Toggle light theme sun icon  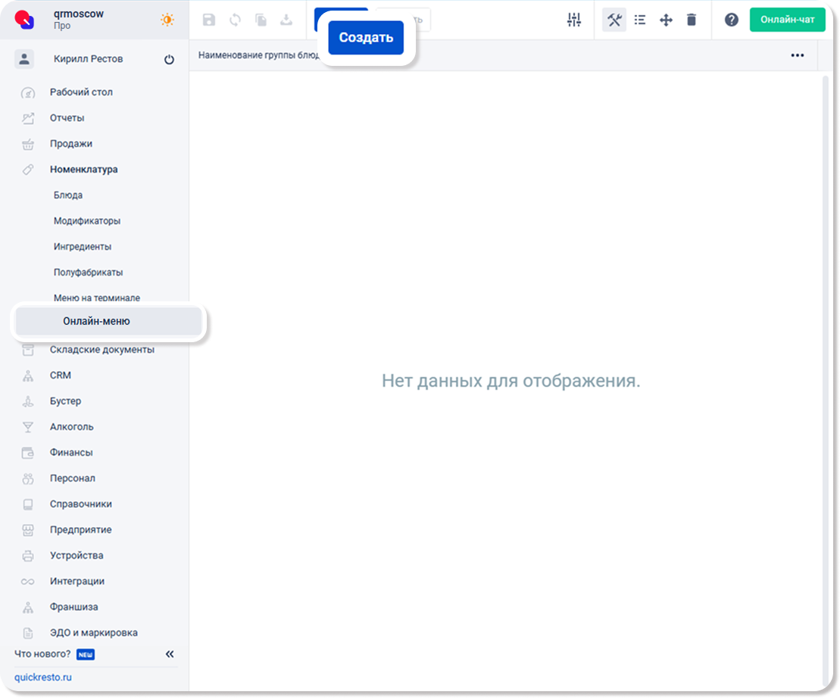pyautogui.click(x=167, y=20)
